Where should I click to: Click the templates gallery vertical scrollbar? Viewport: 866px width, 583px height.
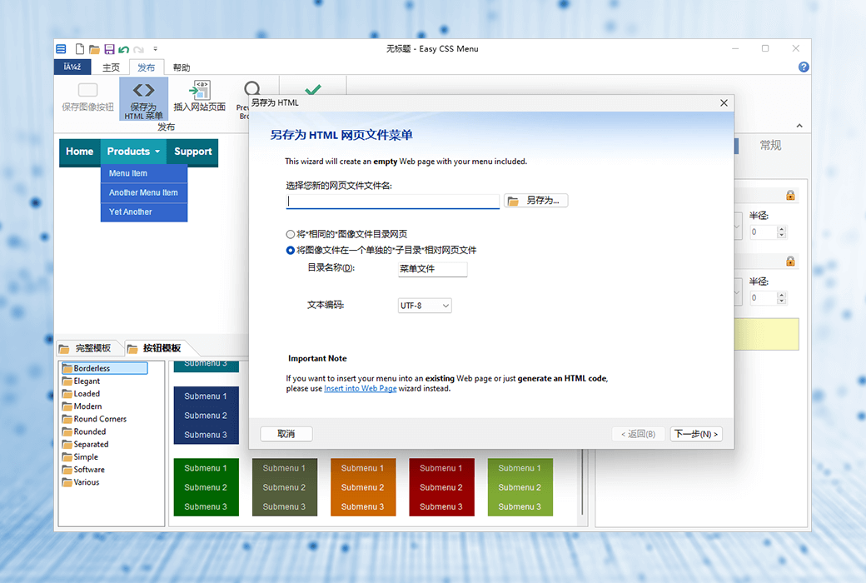click(582, 482)
